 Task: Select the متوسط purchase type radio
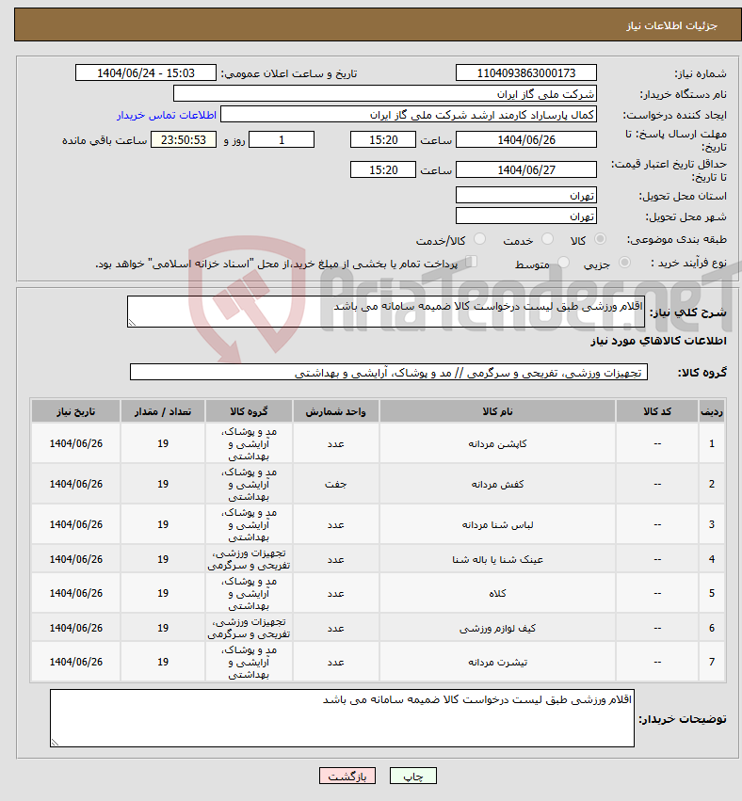pyautogui.click(x=563, y=263)
